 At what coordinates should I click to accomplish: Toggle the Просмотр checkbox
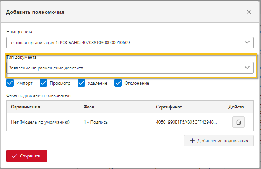[43, 83]
